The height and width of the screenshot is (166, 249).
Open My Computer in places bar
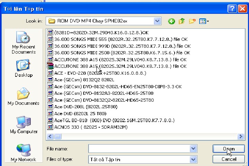click(24, 125)
